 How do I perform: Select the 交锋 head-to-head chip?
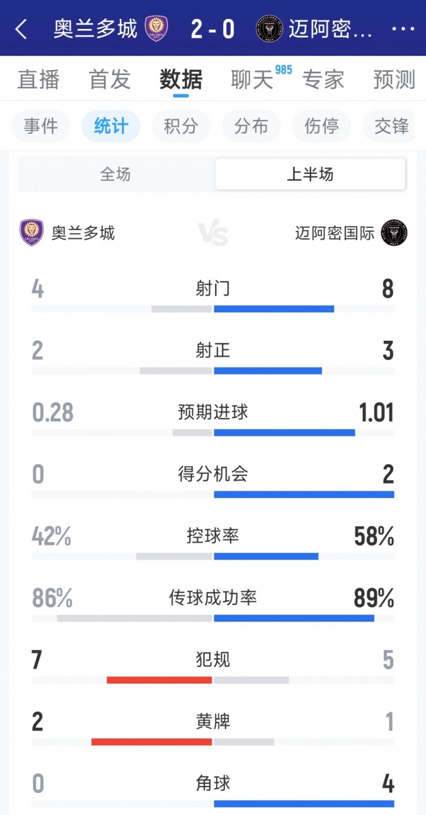(x=392, y=126)
